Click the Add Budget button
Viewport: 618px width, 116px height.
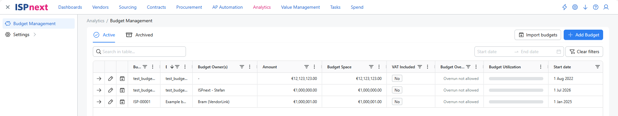583,35
